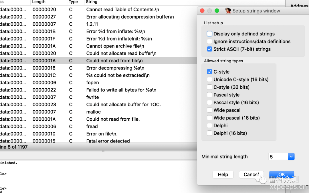Check the C-style (32 bits) option
This screenshot has height=193, width=309.
tap(209, 87)
